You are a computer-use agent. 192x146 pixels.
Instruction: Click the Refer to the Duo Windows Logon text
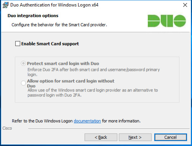coord(42,121)
